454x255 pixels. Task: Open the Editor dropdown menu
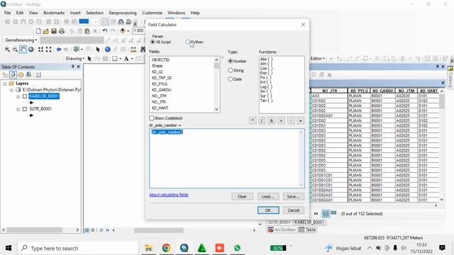[318, 58]
